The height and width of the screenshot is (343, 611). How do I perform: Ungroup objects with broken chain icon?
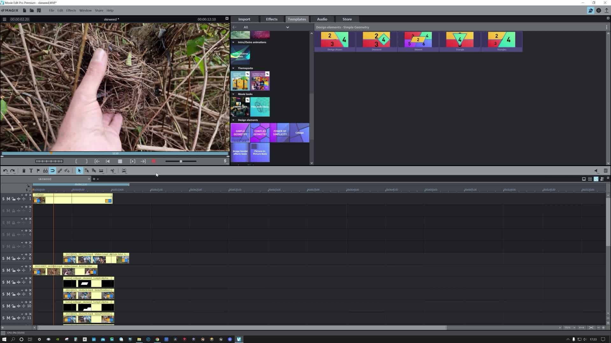[x=67, y=171]
